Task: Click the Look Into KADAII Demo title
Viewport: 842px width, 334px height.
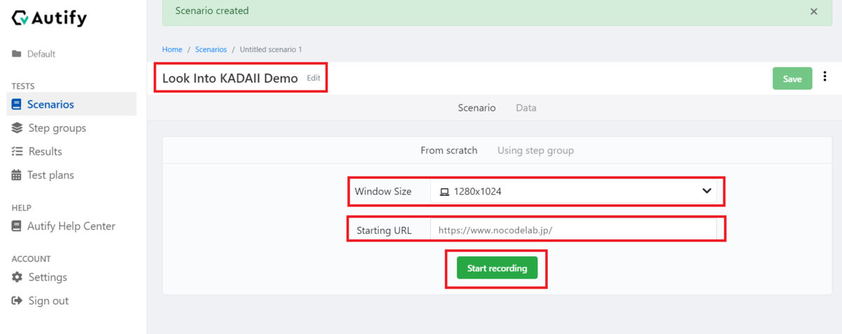Action: pyautogui.click(x=230, y=78)
